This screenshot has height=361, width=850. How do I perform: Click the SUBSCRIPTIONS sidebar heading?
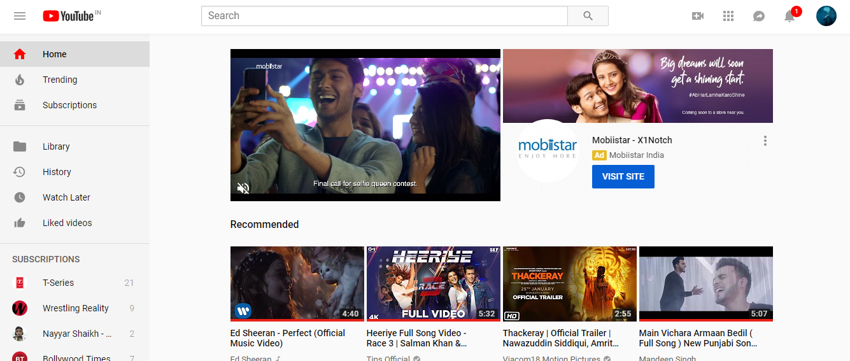[x=46, y=259]
